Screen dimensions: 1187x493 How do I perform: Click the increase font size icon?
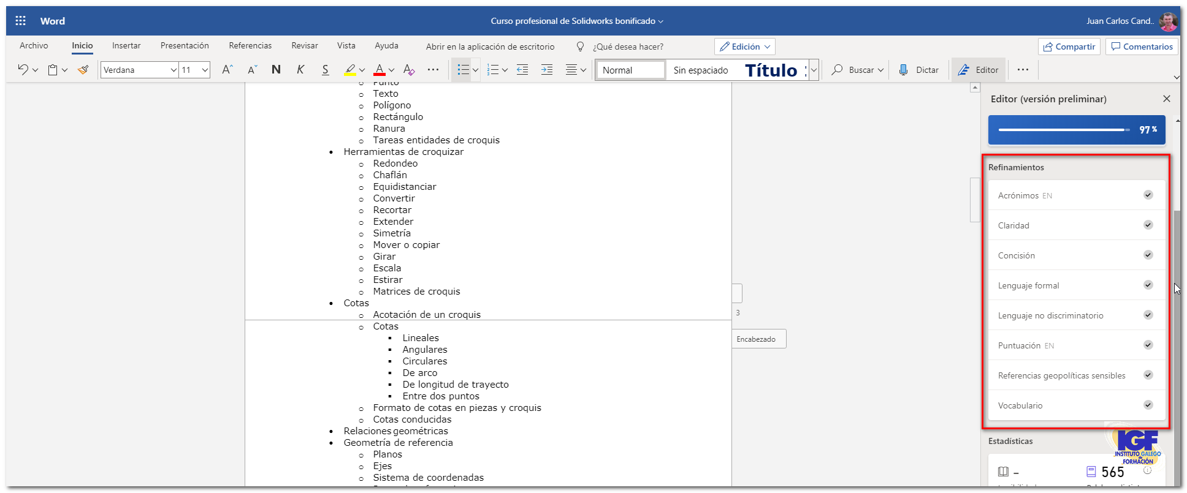227,70
